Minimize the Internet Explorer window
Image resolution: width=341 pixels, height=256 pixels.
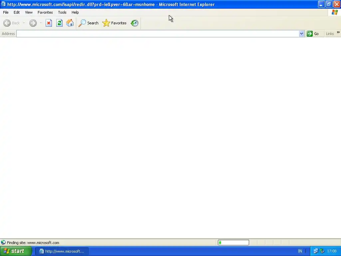(x=321, y=4)
